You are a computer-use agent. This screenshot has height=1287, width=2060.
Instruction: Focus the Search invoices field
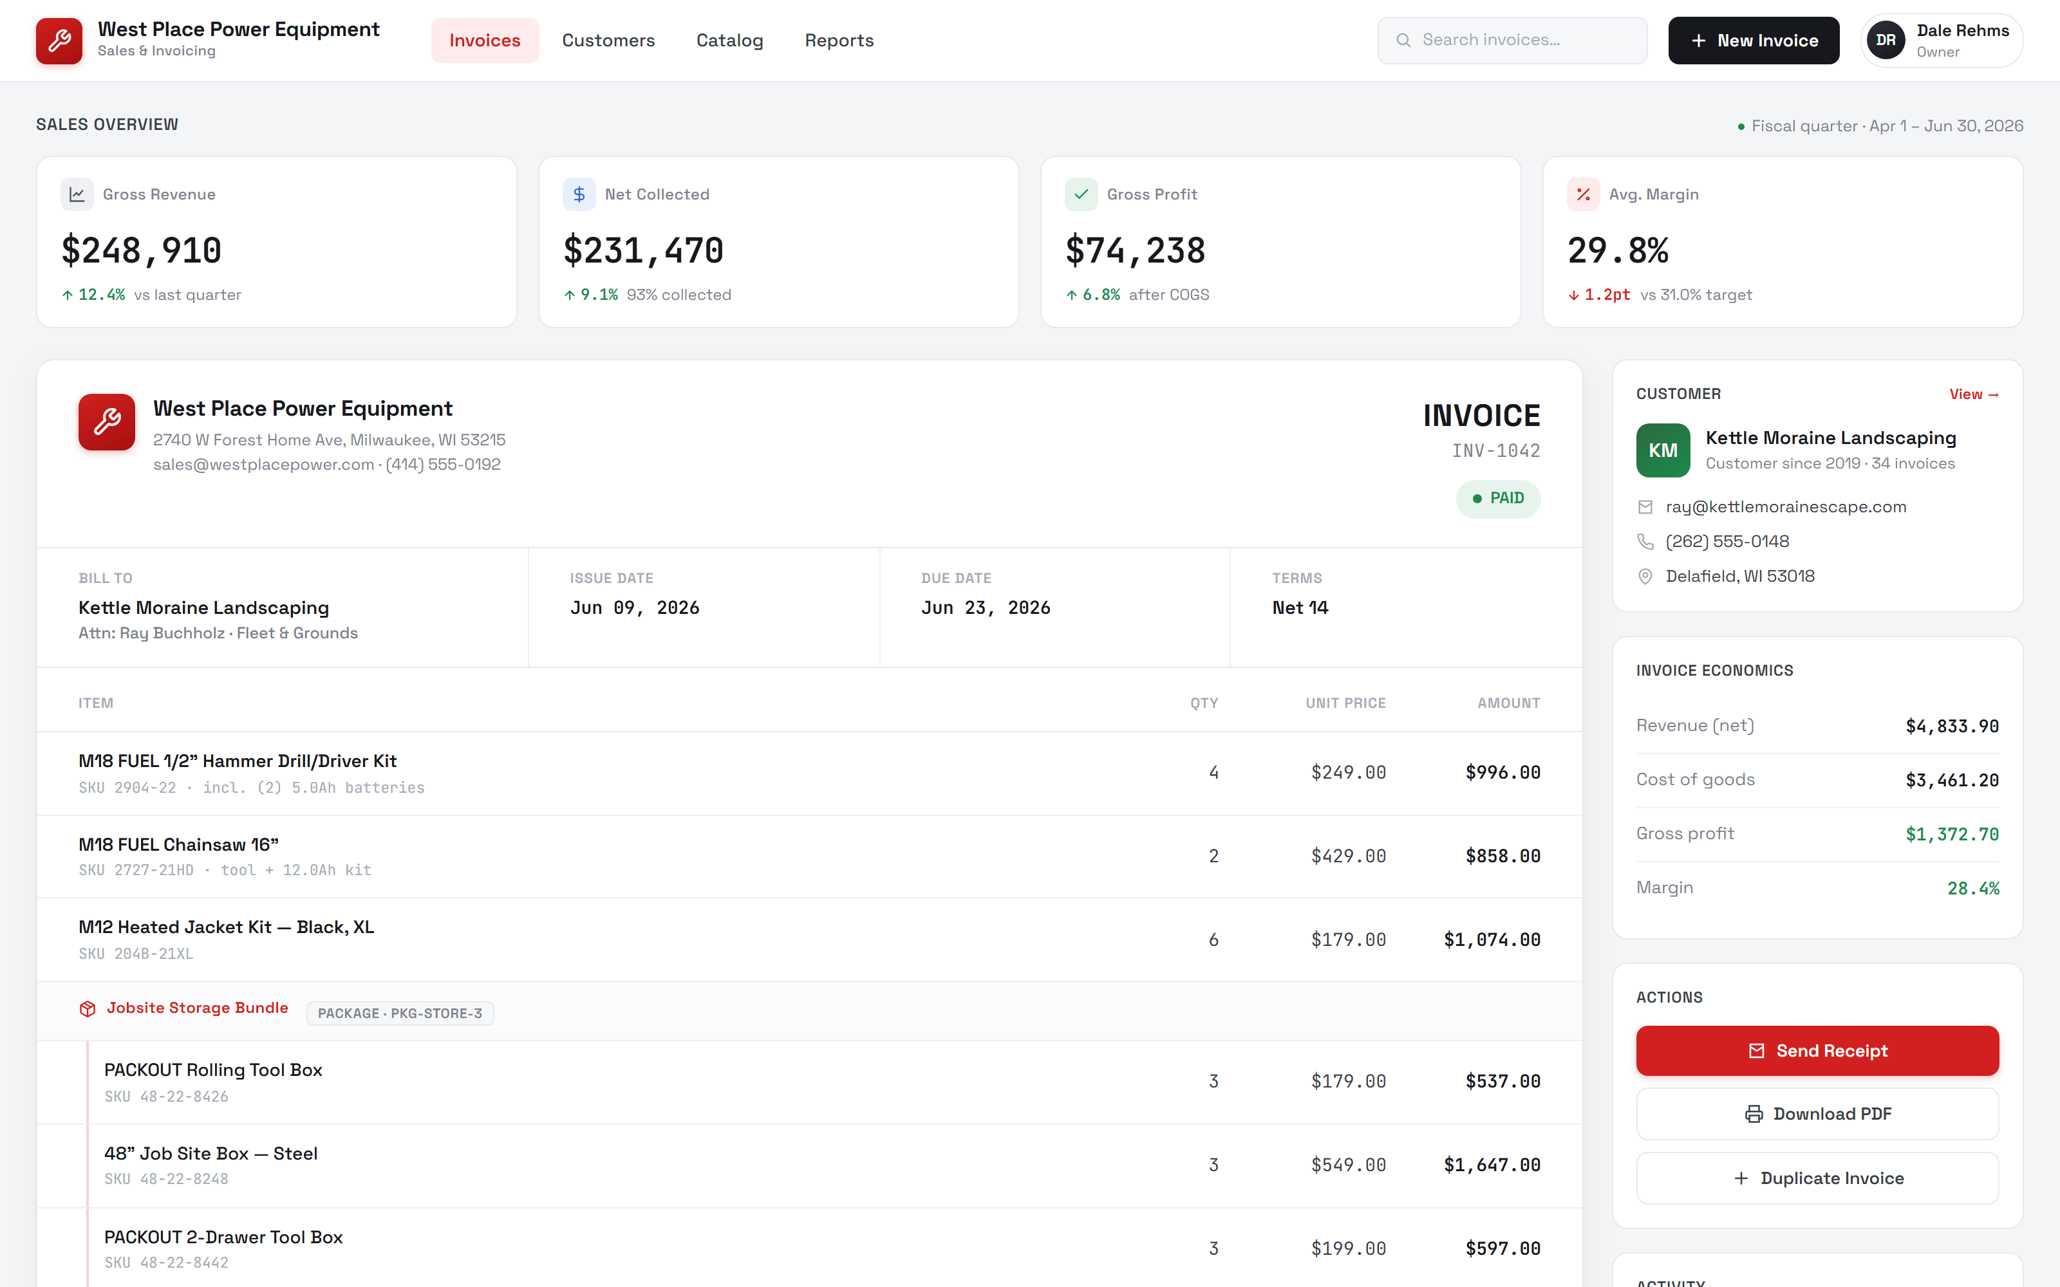tap(1512, 40)
